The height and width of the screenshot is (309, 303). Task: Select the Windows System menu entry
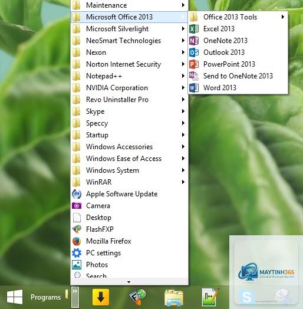129,170
